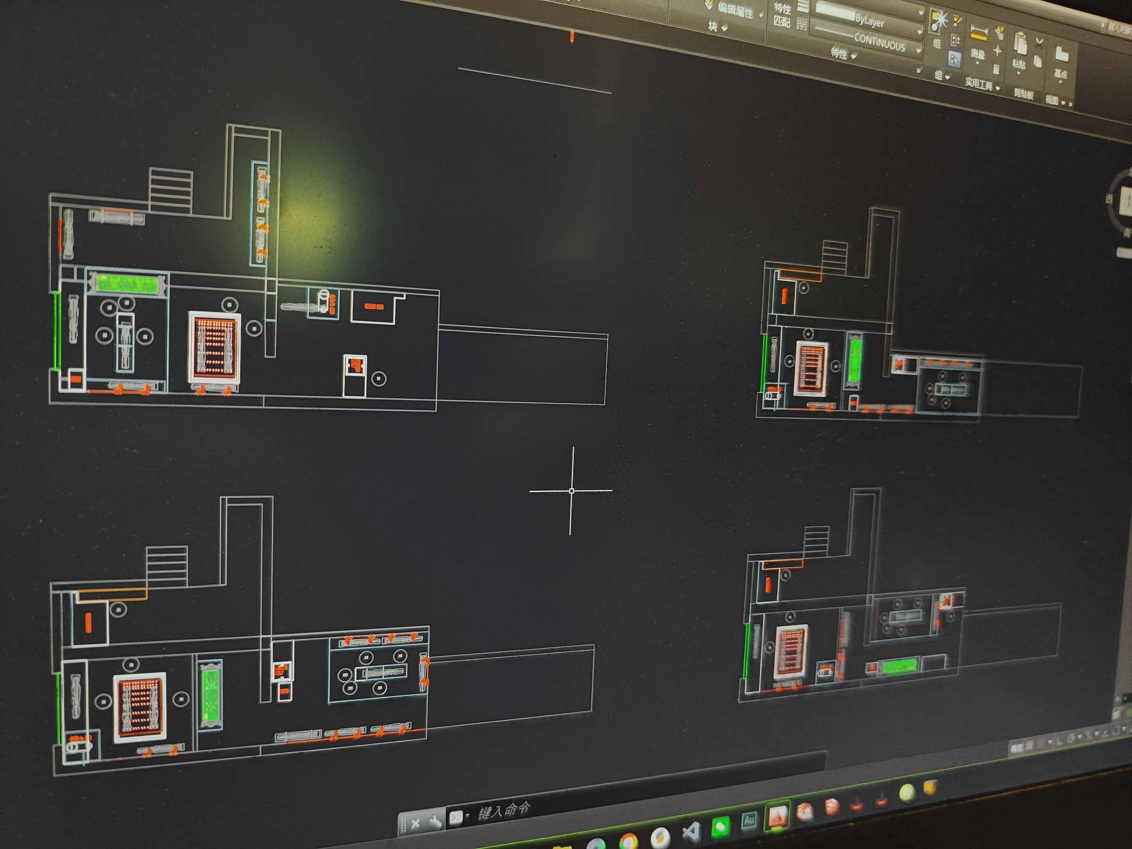The image size is (1132, 849).
Task: Click the West (西) direction on ViewCube
Action: pyautogui.click(x=1109, y=200)
